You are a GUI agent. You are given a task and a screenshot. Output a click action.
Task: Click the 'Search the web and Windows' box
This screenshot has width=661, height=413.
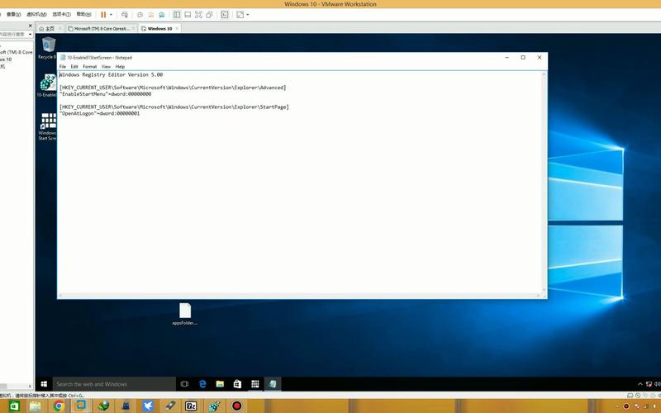tap(114, 384)
